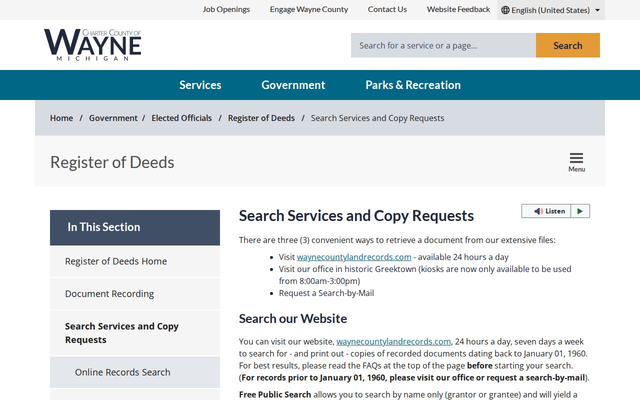Select Register of Deeds Home in sidebar
640x400 pixels.
tap(135, 261)
